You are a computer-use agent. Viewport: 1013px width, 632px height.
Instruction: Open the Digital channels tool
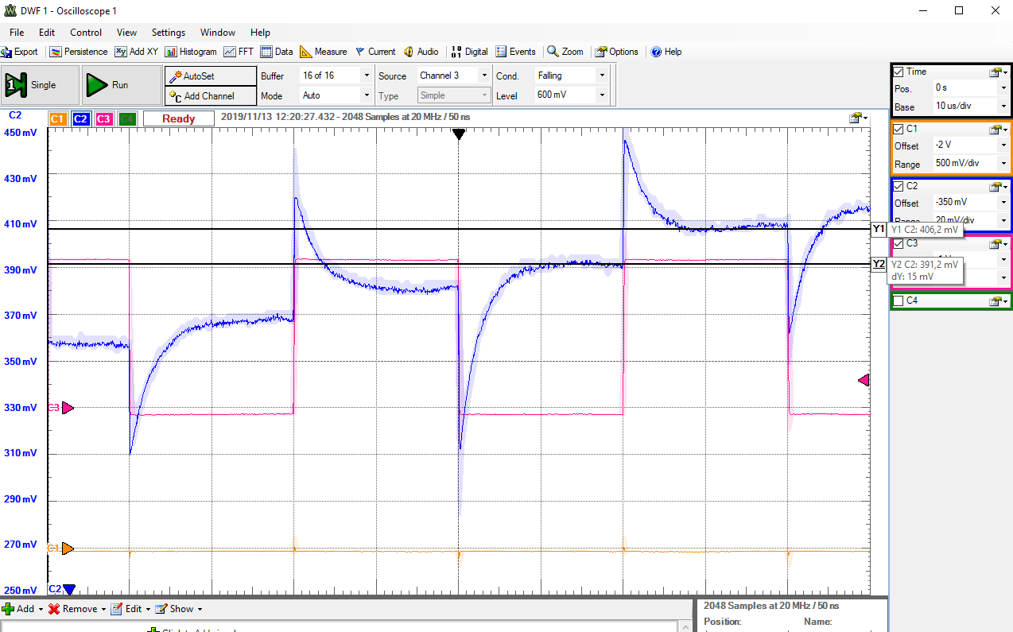469,52
